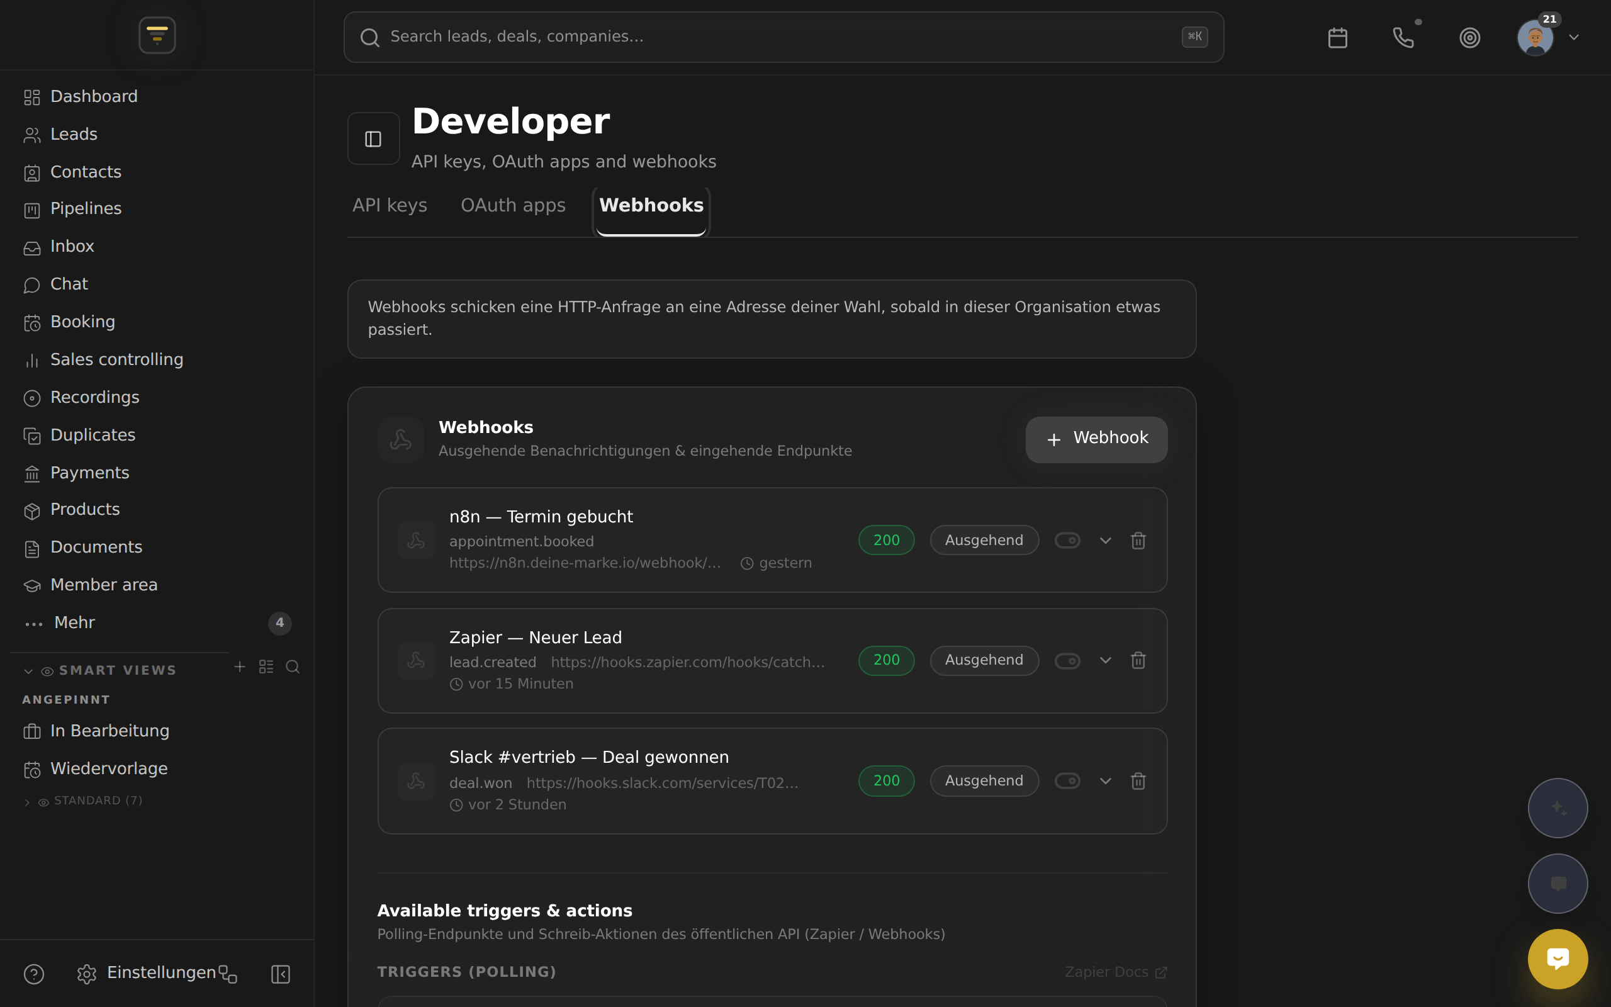Viewport: 1611px width, 1007px height.
Task: Click the Mehr badge showing 4
Action: tap(279, 622)
